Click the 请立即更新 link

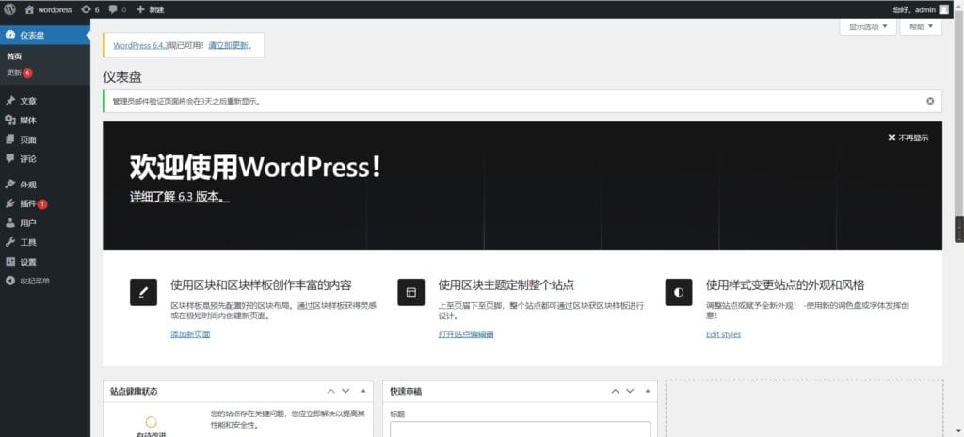230,45
